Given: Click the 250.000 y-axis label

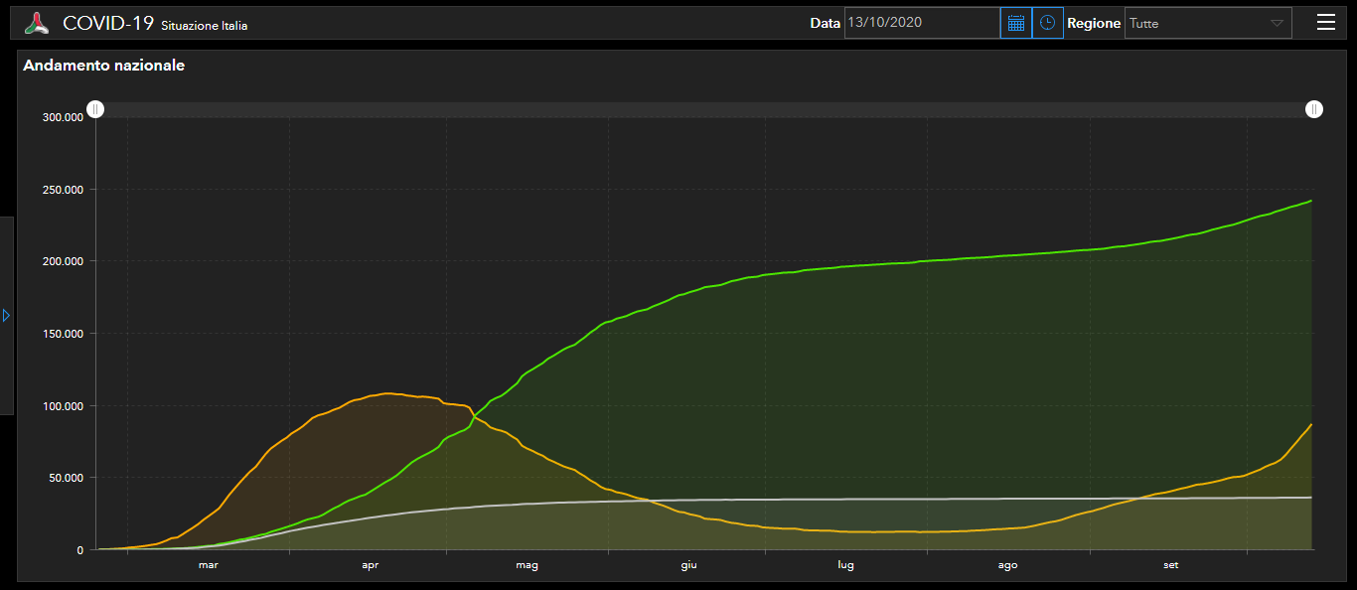Looking at the screenshot, I should 63,190.
